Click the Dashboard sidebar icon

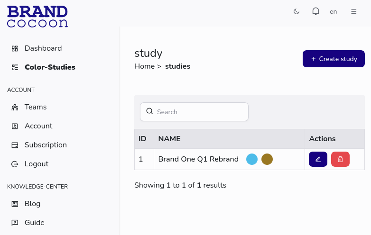(x=15, y=48)
